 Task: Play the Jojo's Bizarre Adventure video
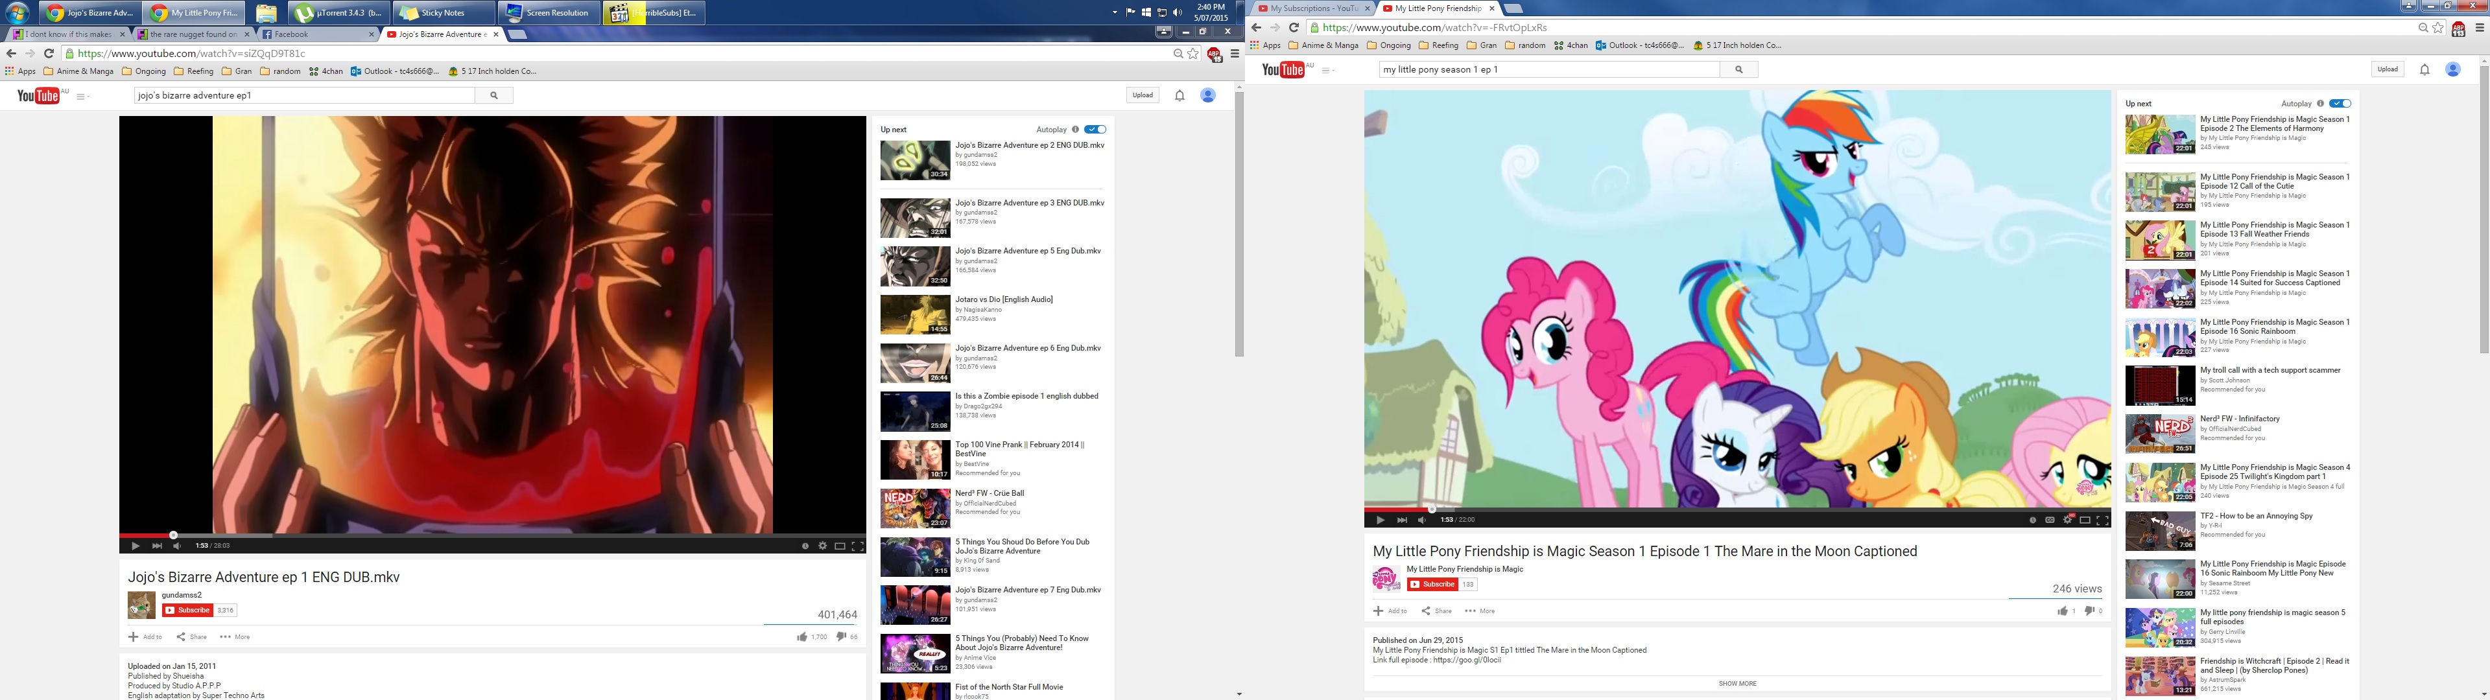tap(136, 546)
